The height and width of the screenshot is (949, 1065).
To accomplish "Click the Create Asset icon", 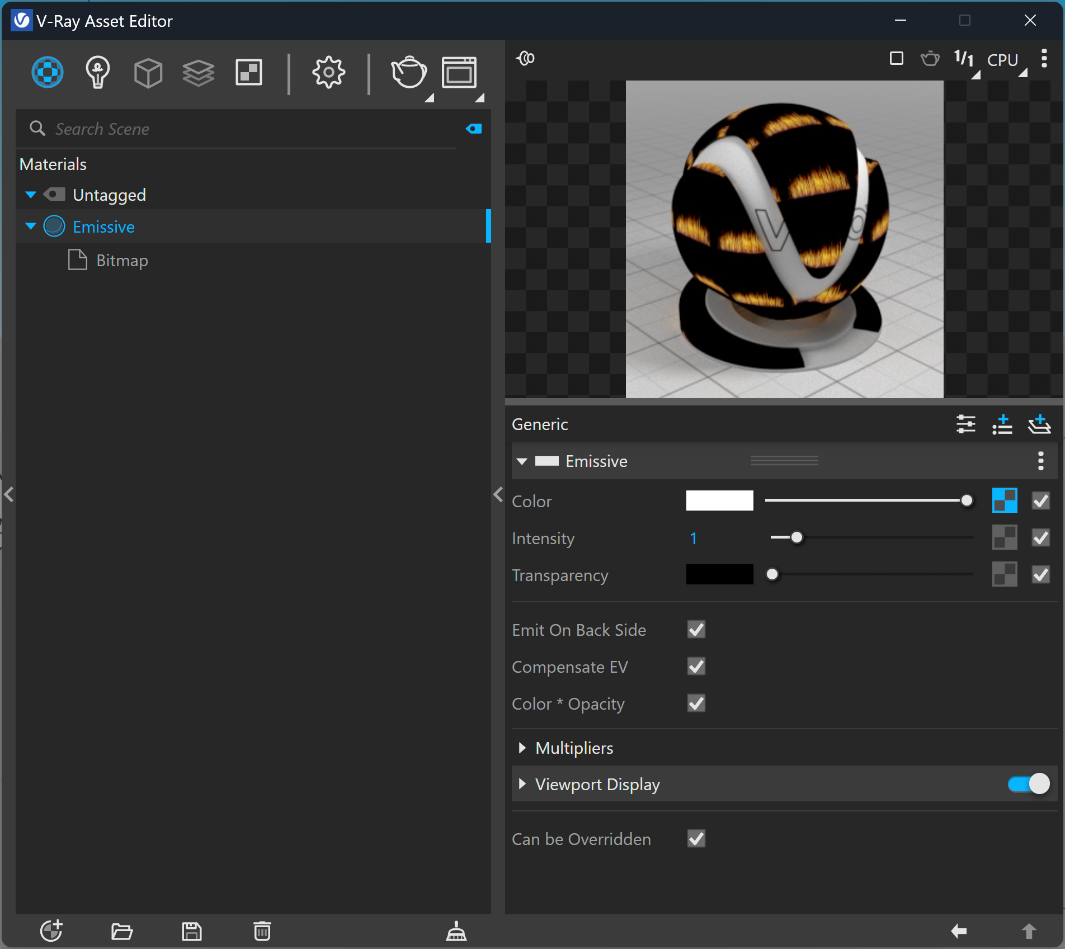I will [51, 931].
